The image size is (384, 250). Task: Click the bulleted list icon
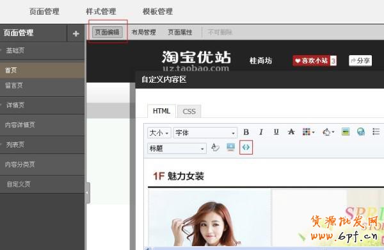tap(376, 132)
